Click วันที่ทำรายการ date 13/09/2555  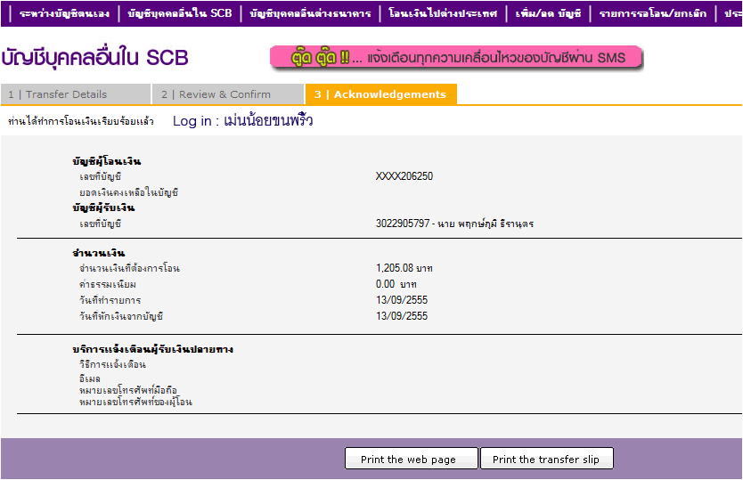[x=402, y=300]
